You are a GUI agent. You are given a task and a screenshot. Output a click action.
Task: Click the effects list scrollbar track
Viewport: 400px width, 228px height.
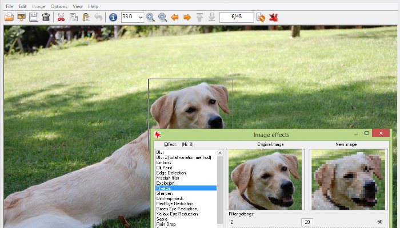(x=220, y=191)
